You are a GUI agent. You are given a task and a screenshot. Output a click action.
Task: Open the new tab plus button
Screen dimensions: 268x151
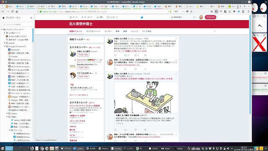pos(245,6)
